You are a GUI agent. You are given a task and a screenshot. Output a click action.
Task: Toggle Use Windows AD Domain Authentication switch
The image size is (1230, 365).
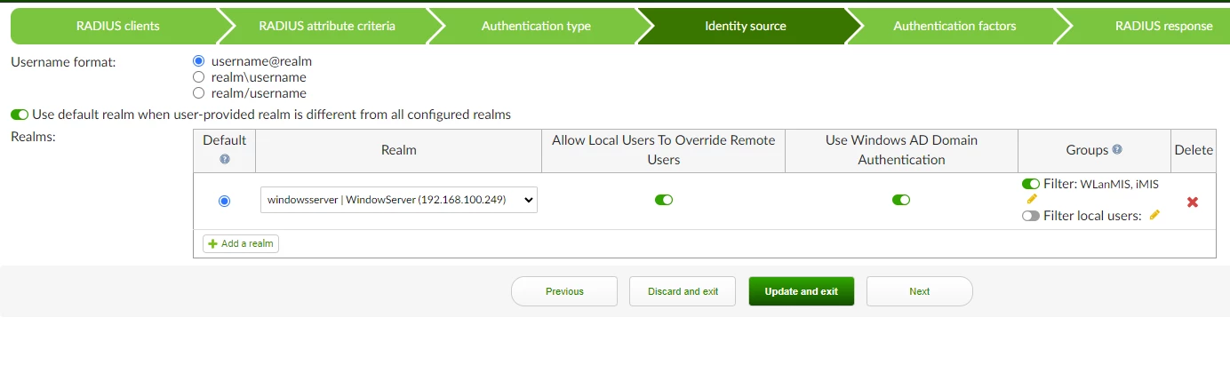tap(901, 200)
